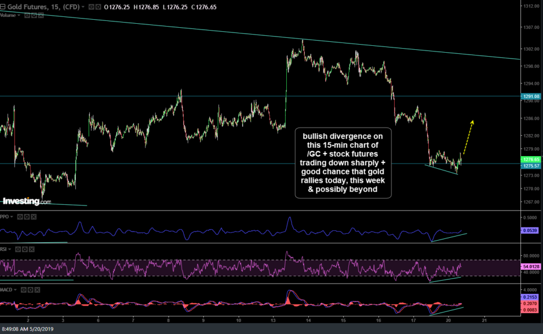Open the PPO indicator settings gear
The width and height of the screenshot is (543, 334).
point(27,217)
